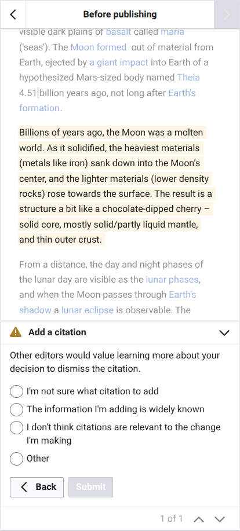Click the citation warning triangle icon
Viewport: 240px width, 531px height.
click(16, 332)
